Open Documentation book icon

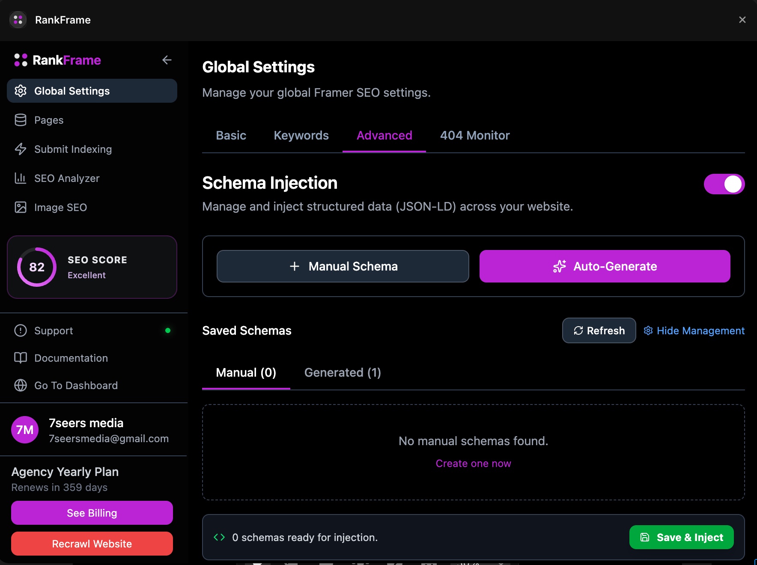(20, 358)
